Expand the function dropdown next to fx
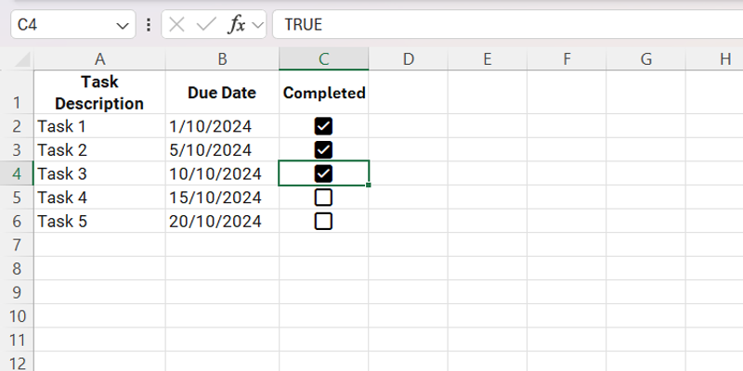The width and height of the screenshot is (743, 371). 257,25
